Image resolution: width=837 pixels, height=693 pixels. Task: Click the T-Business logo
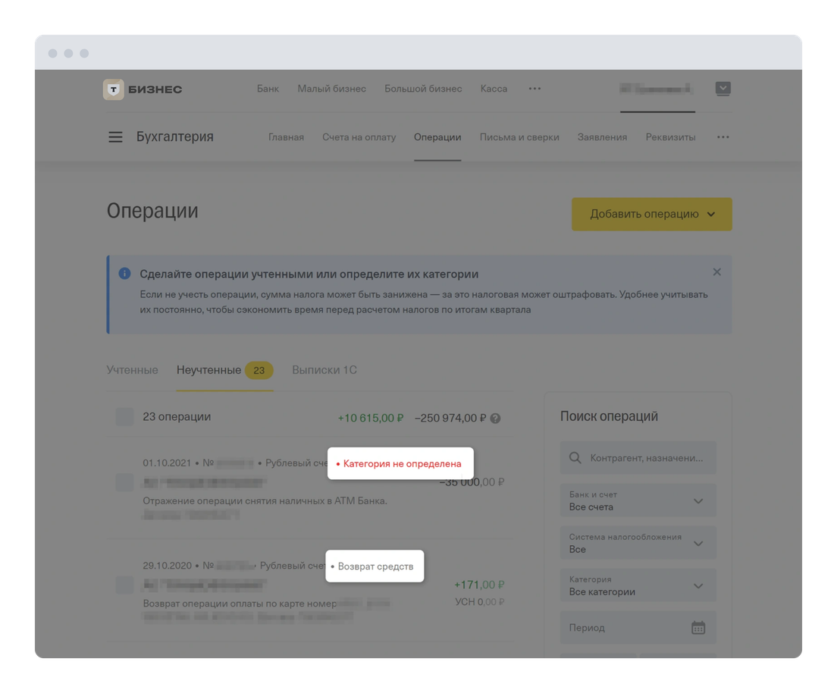tap(143, 89)
